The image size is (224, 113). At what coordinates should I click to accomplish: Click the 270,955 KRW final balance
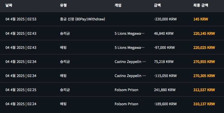[x=204, y=62]
